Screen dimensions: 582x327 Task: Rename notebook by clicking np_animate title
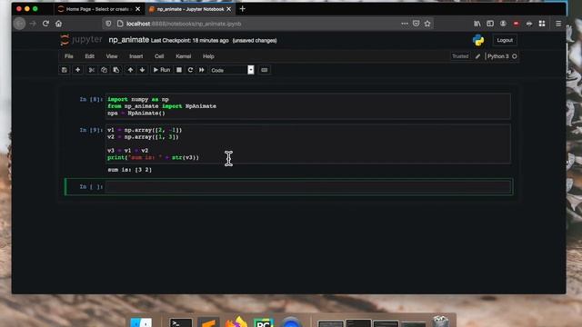coord(128,40)
